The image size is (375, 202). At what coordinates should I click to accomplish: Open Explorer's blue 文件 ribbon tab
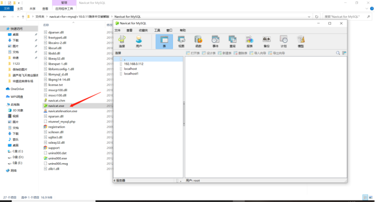click(x=7, y=9)
